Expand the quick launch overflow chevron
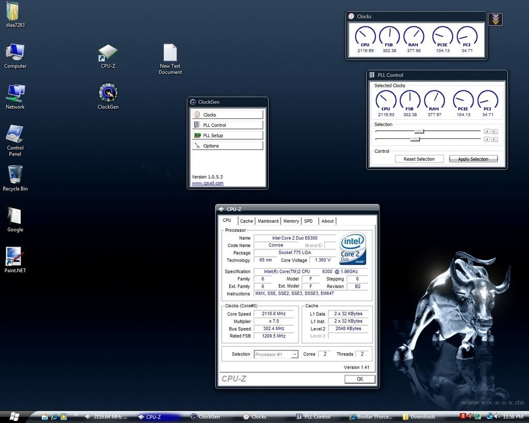 [76, 415]
